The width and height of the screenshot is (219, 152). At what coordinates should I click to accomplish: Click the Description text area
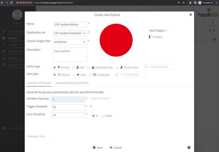coord(70,55)
